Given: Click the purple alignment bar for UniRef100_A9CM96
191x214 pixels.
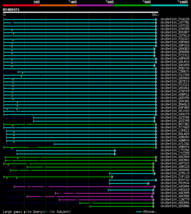Looking at the screenshot, I should [90, 196].
